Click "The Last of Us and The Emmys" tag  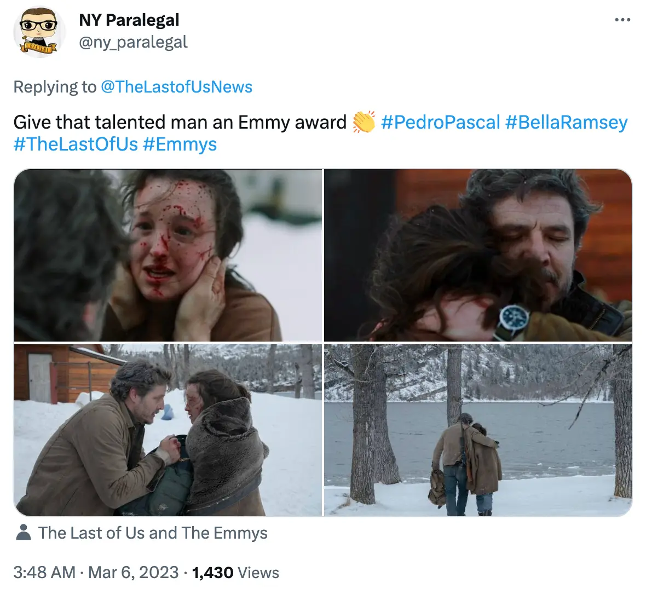click(x=153, y=533)
